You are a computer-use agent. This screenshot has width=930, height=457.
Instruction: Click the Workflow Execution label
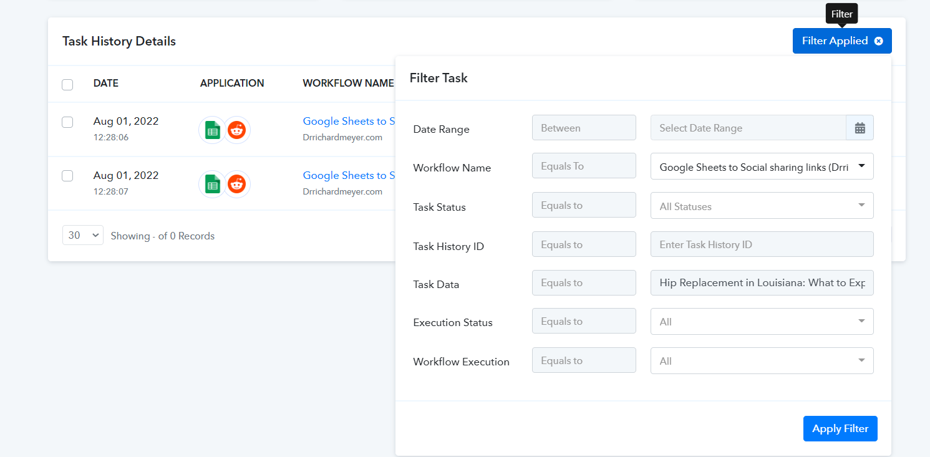[462, 362]
